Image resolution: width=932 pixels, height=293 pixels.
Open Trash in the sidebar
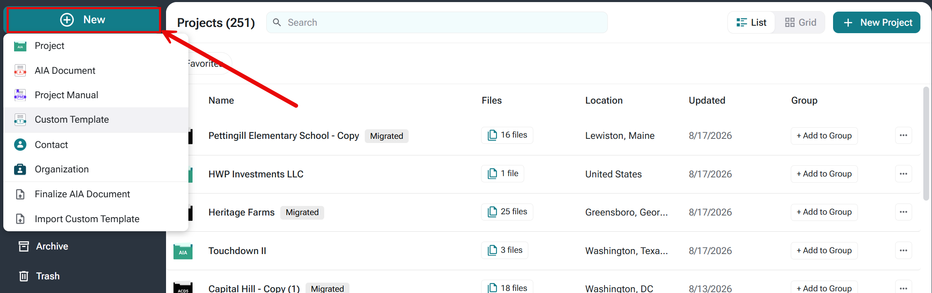click(x=48, y=276)
